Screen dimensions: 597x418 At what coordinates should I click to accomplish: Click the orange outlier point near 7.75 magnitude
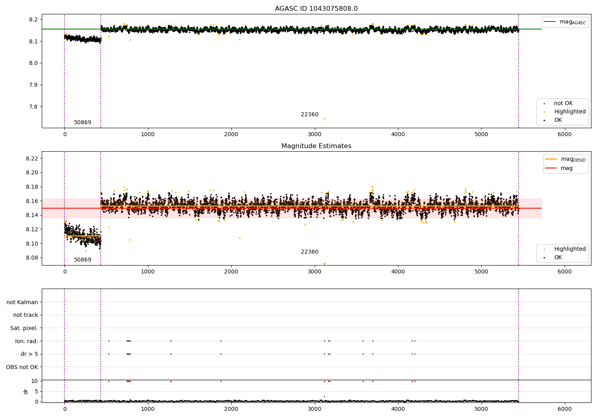pos(324,118)
